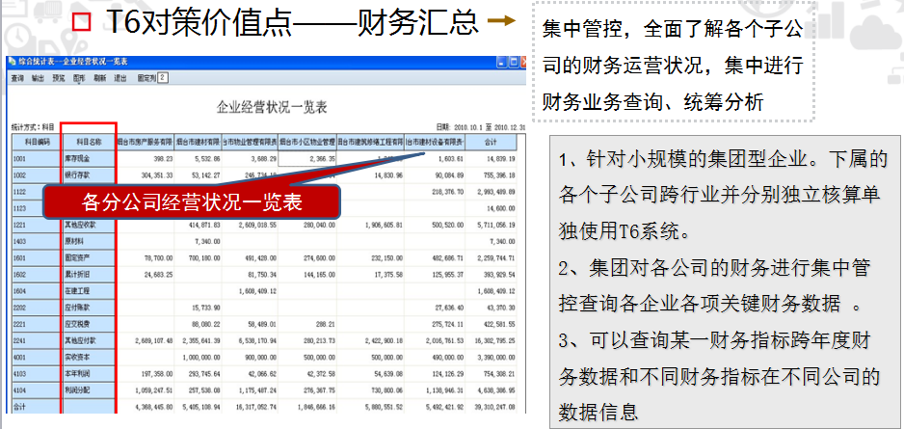The height and width of the screenshot is (429, 904).
Task: Click the 其他应付款 account name cell
Action: point(89,341)
